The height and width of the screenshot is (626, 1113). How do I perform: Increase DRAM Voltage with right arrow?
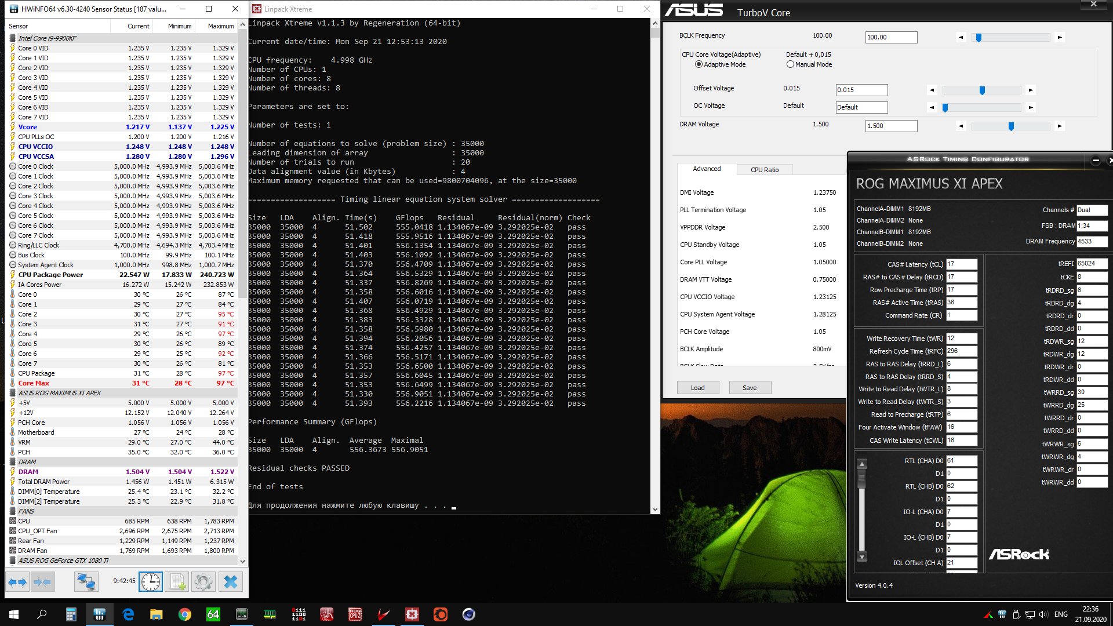click(x=1060, y=126)
